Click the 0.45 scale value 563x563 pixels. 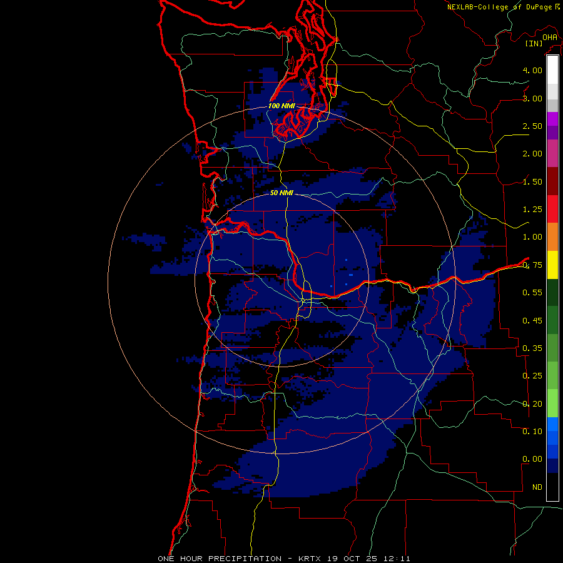[x=532, y=320]
